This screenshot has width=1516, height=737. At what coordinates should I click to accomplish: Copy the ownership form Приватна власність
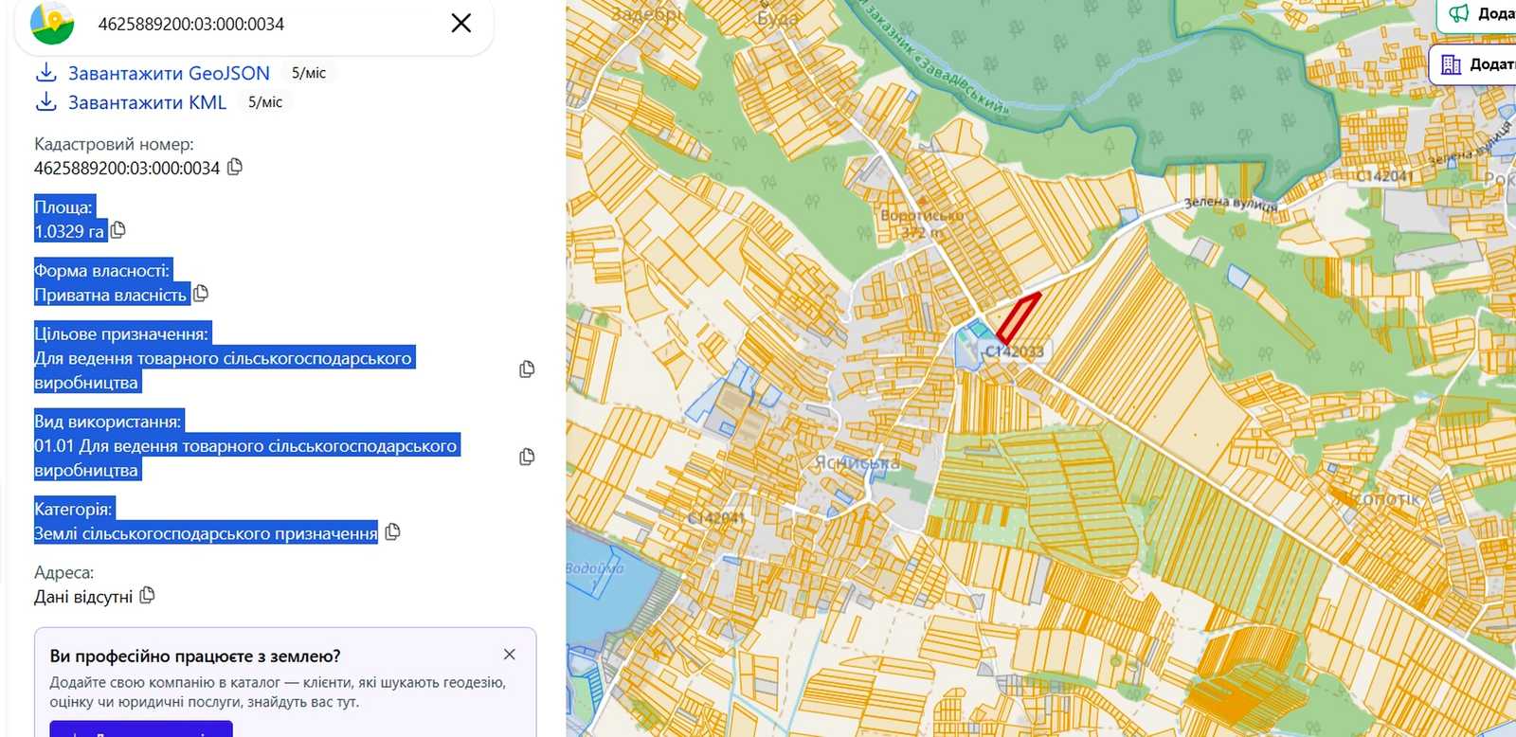click(201, 294)
